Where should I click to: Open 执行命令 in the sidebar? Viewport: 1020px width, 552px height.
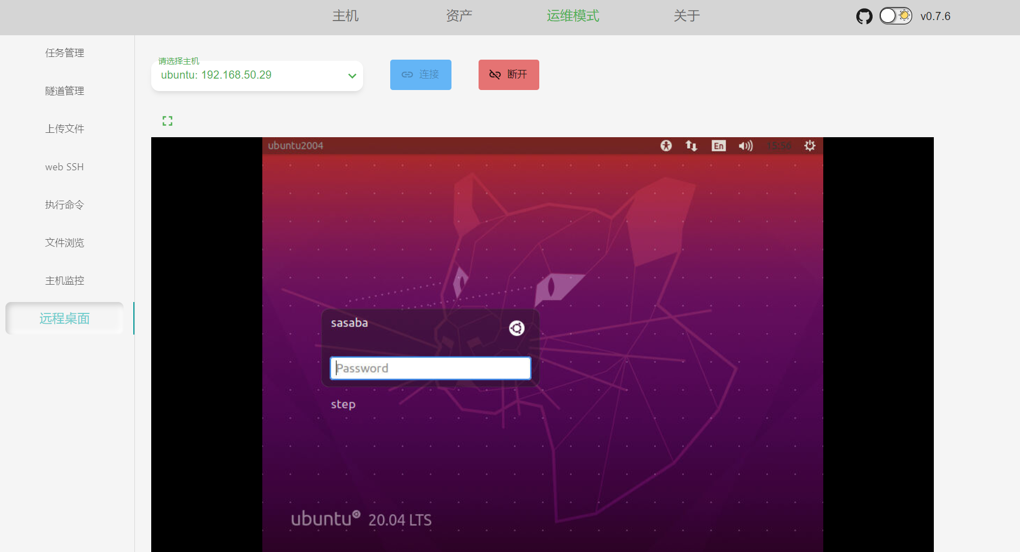(64, 204)
